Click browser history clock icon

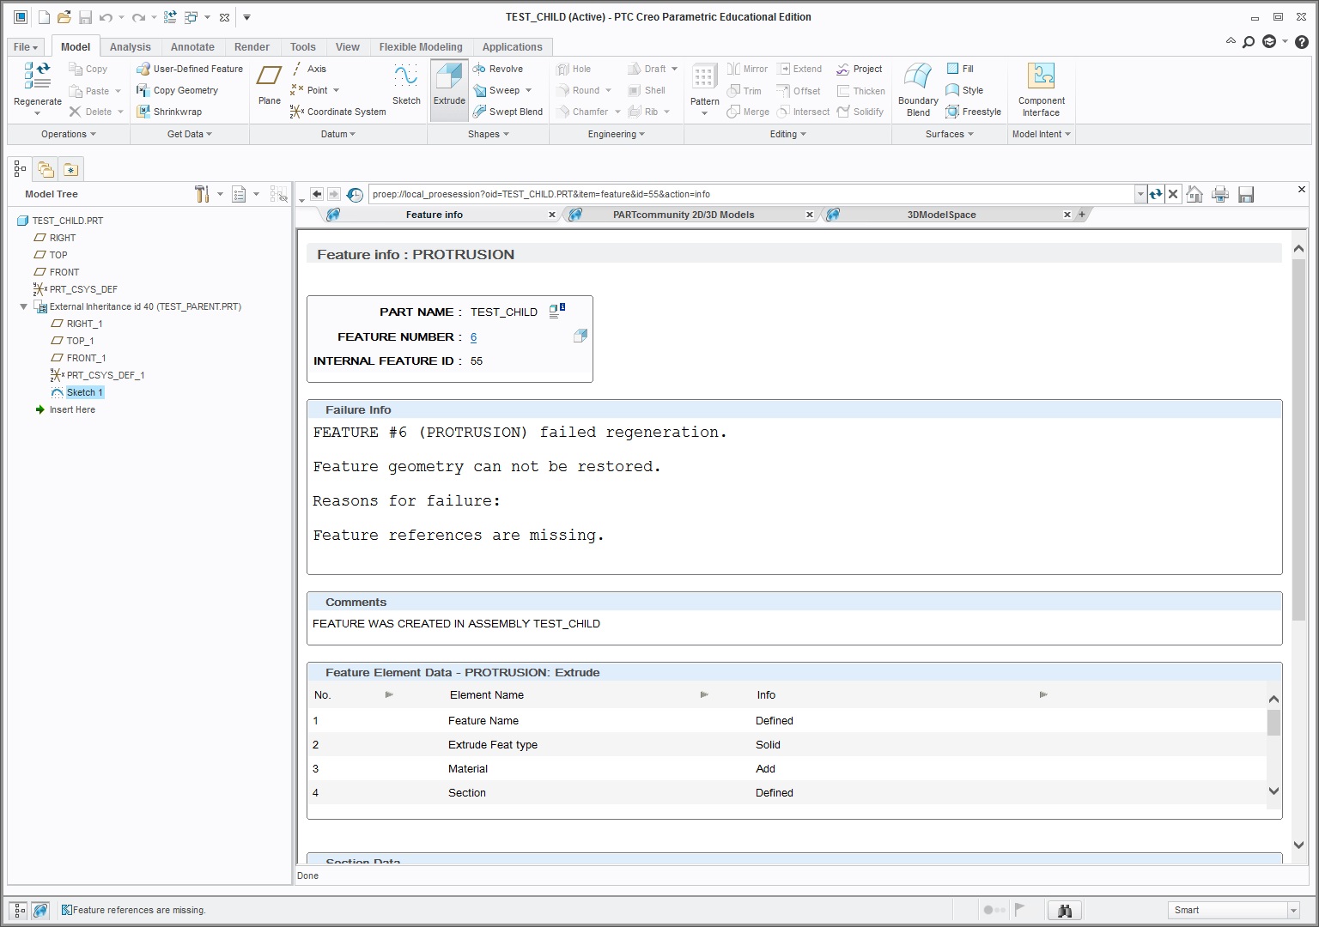pos(355,195)
